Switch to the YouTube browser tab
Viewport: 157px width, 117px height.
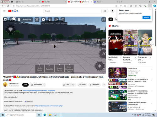tap(54, 2)
